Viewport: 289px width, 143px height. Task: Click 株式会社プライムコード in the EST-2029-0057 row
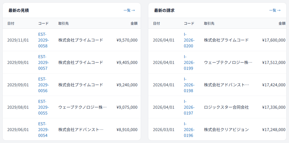80,62
